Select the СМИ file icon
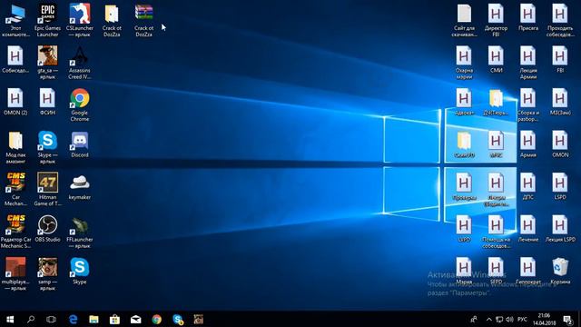The width and height of the screenshot is (581, 327). [496, 60]
